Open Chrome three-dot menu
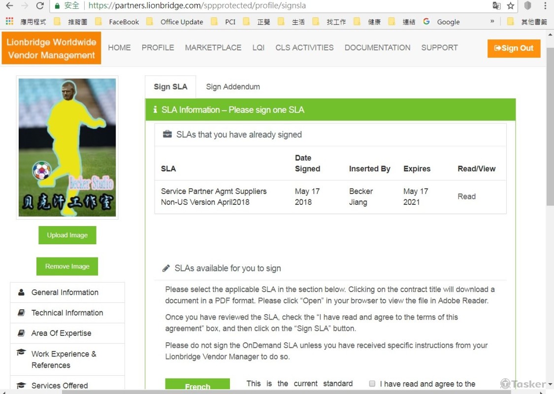 click(545, 6)
